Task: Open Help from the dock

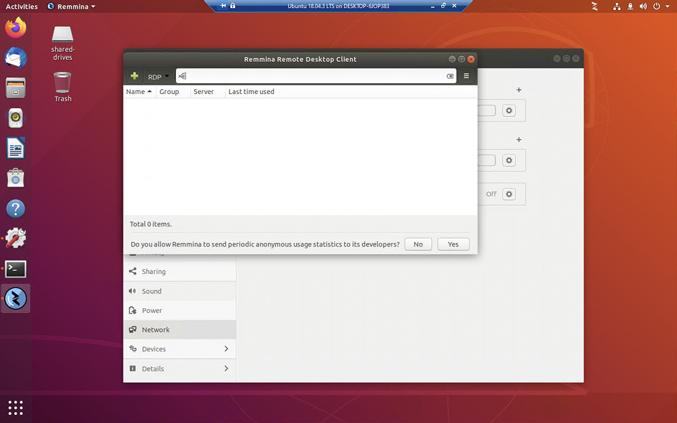Action: [x=15, y=208]
